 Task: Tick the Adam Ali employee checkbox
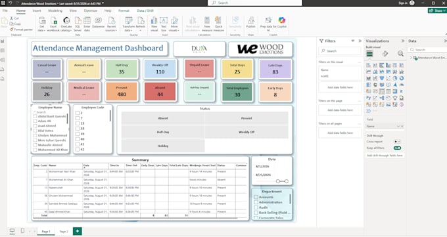[35, 121]
